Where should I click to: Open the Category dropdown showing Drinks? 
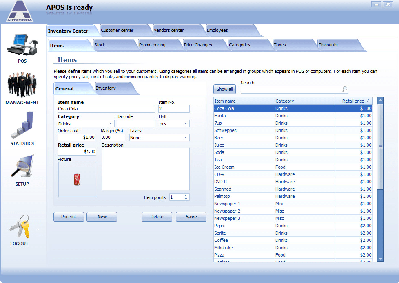86,124
